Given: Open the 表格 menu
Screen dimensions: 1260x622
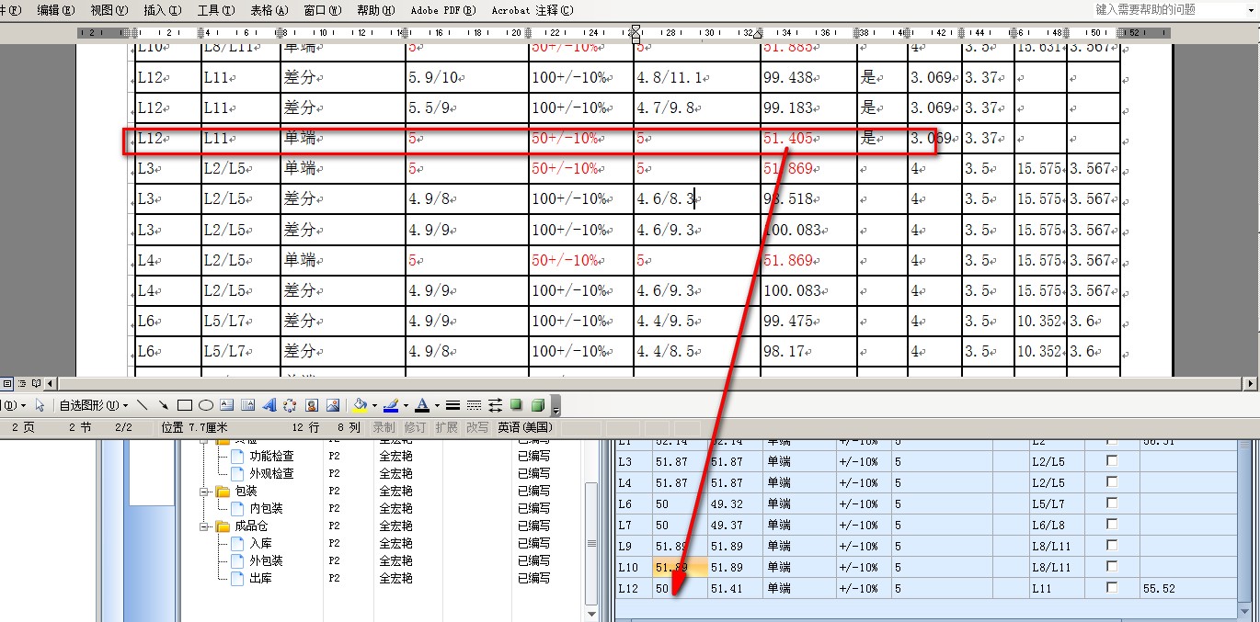Looking at the screenshot, I should 269,10.
